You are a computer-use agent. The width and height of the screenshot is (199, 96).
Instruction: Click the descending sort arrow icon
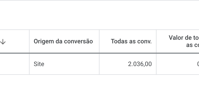(3, 42)
